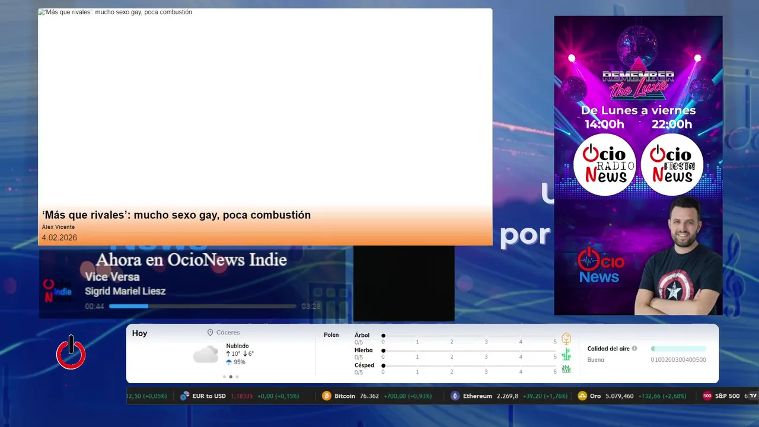Image resolution: width=759 pixels, height=427 pixels.
Task: Click the tree pollen icon for Árbol
Action: (x=566, y=339)
